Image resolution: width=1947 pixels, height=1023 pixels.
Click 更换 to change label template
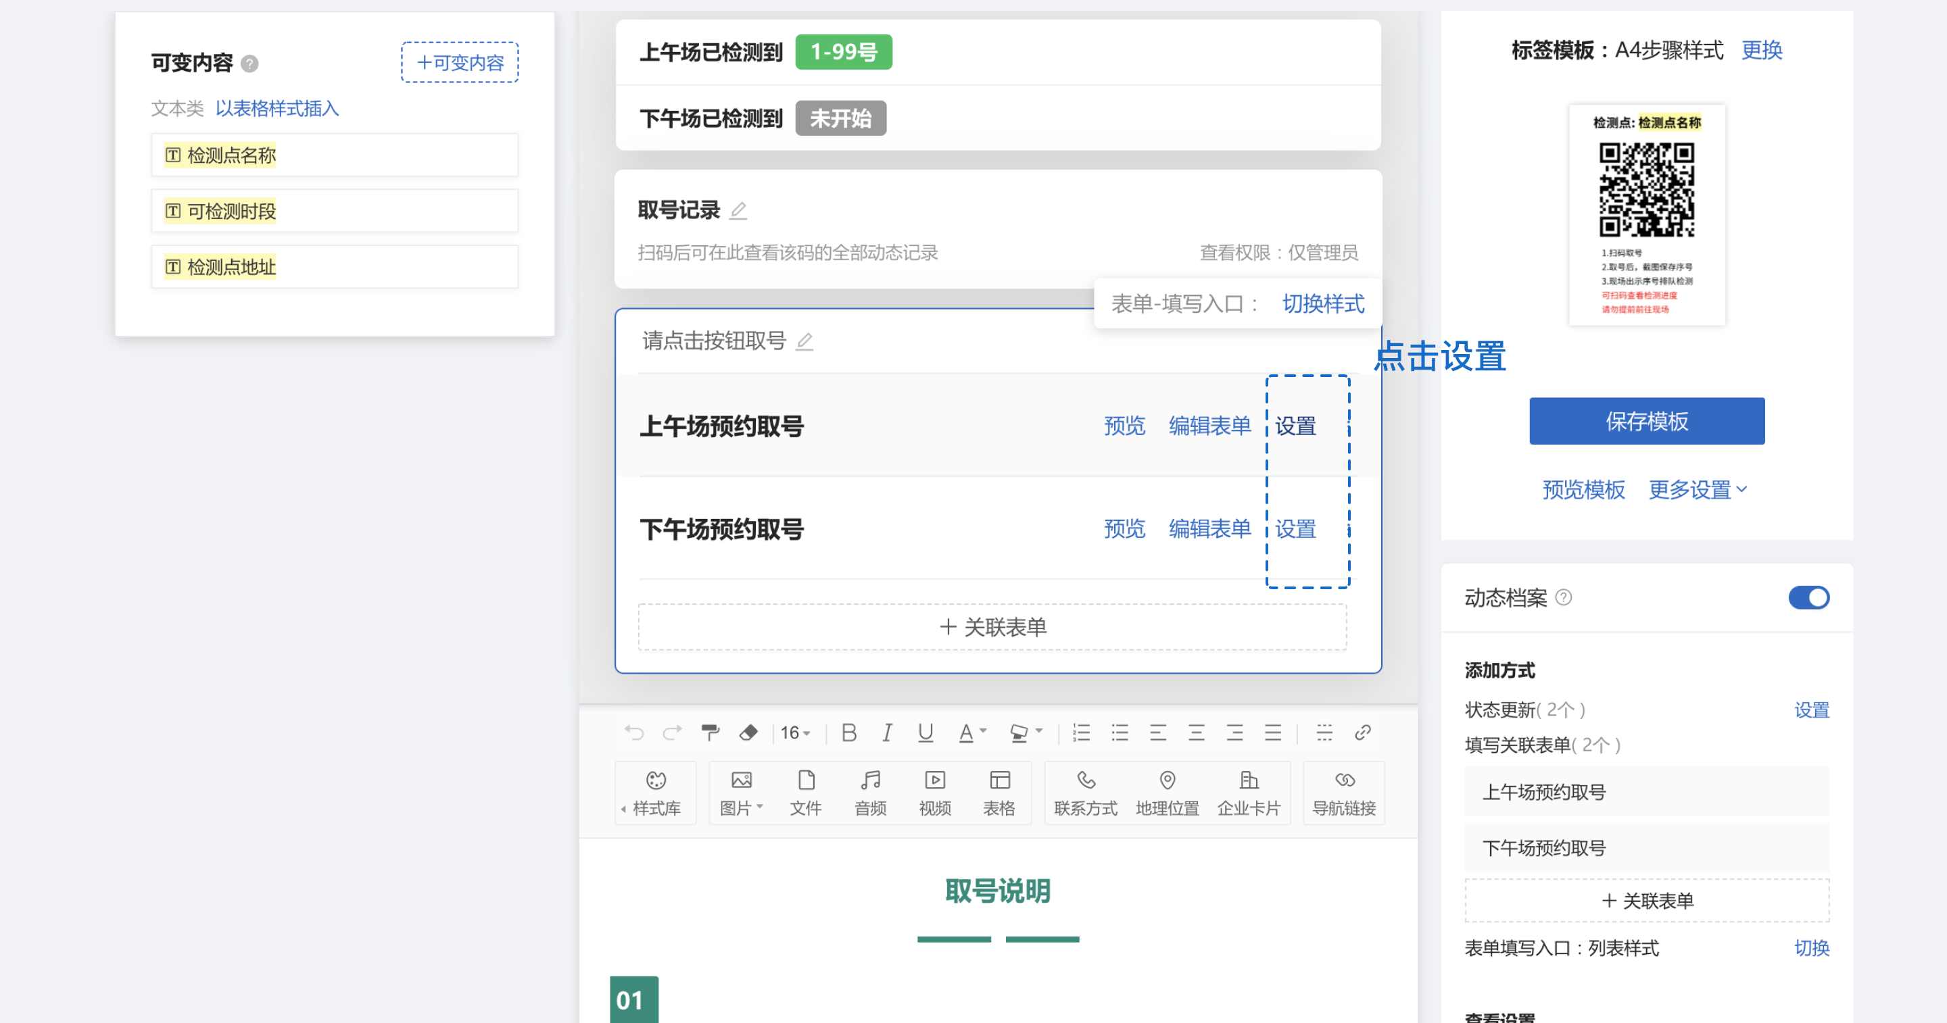click(x=1762, y=50)
